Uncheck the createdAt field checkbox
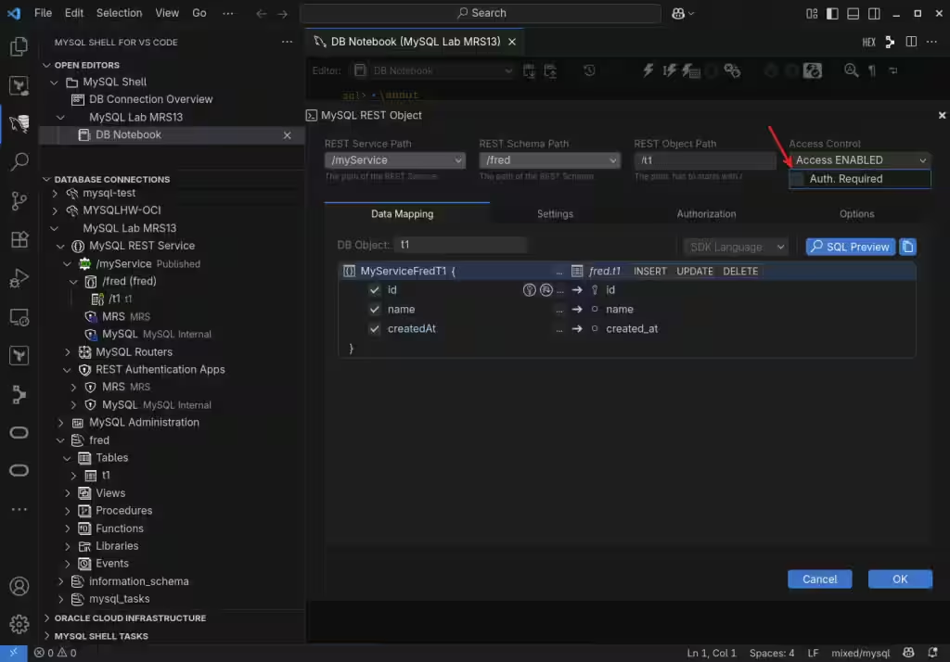The height and width of the screenshot is (662, 950). point(375,329)
